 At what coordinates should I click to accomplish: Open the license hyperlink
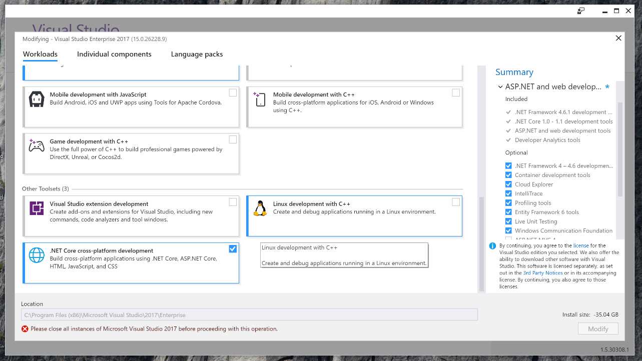pyautogui.click(x=580, y=245)
